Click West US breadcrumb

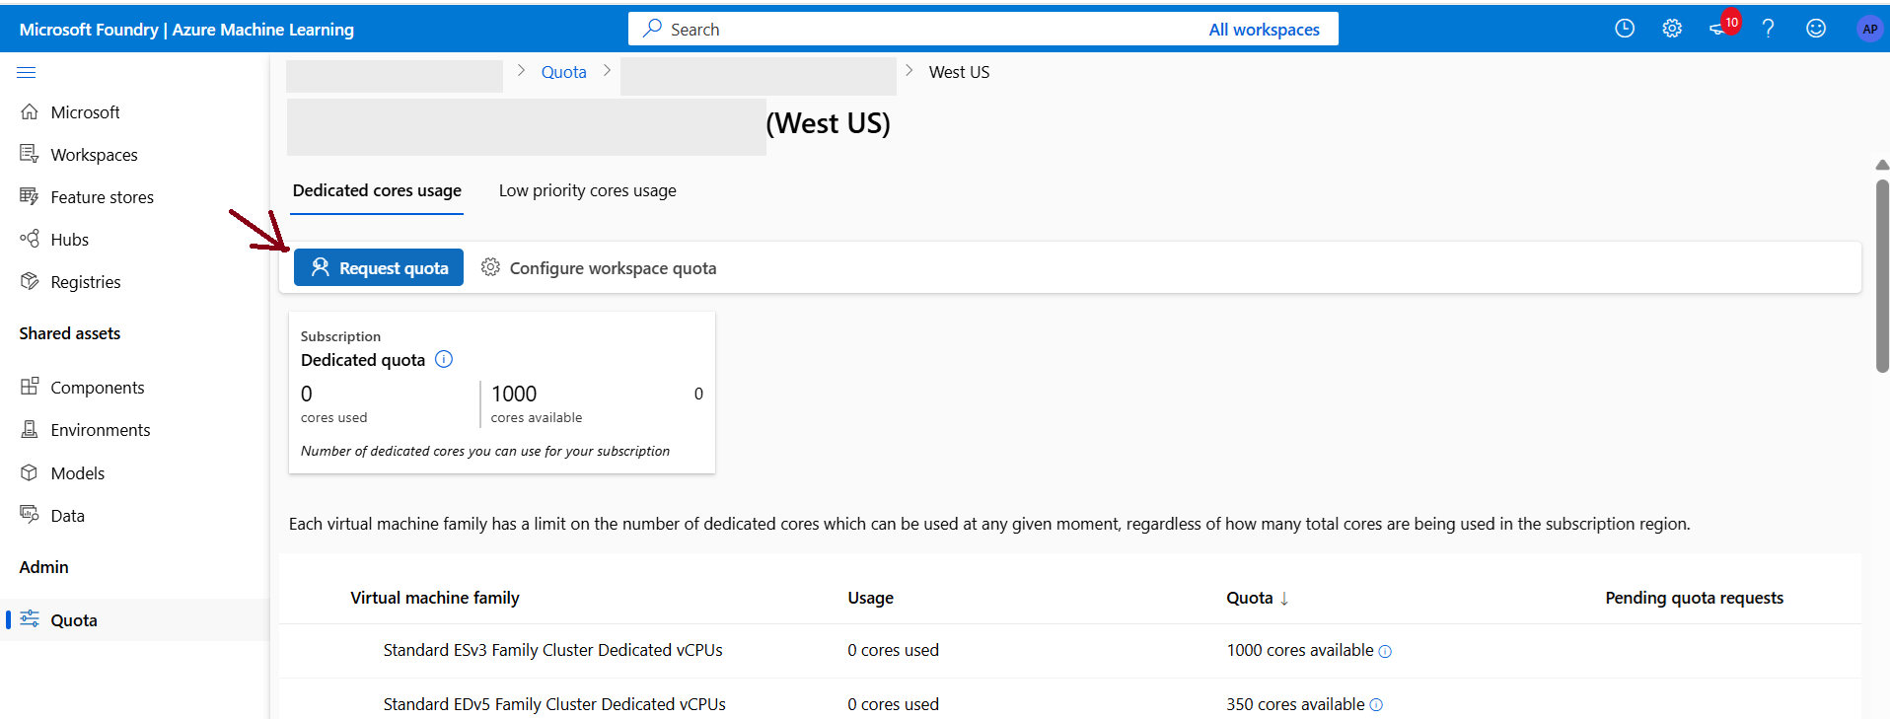[x=959, y=72]
